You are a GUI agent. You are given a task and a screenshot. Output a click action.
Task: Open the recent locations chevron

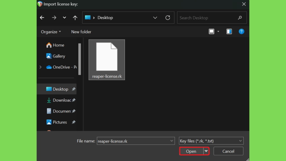click(x=65, y=18)
